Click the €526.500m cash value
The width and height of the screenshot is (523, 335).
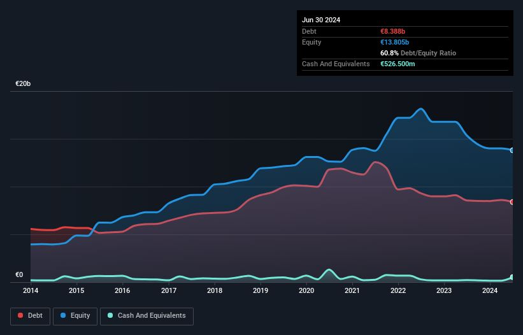tap(398, 64)
